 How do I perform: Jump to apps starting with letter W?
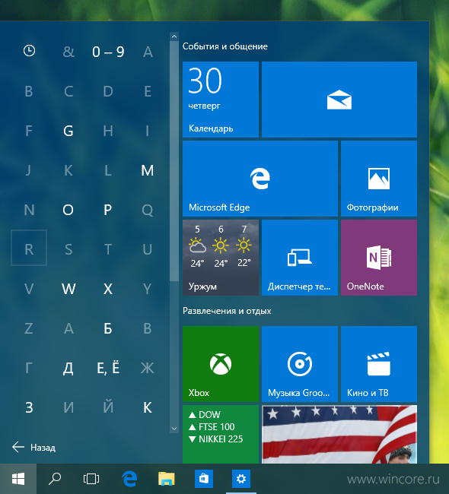click(68, 289)
